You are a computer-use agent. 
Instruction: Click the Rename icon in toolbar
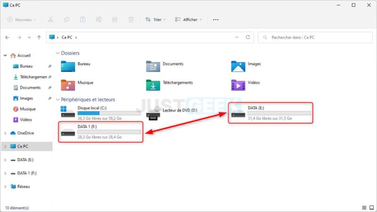[99, 19]
